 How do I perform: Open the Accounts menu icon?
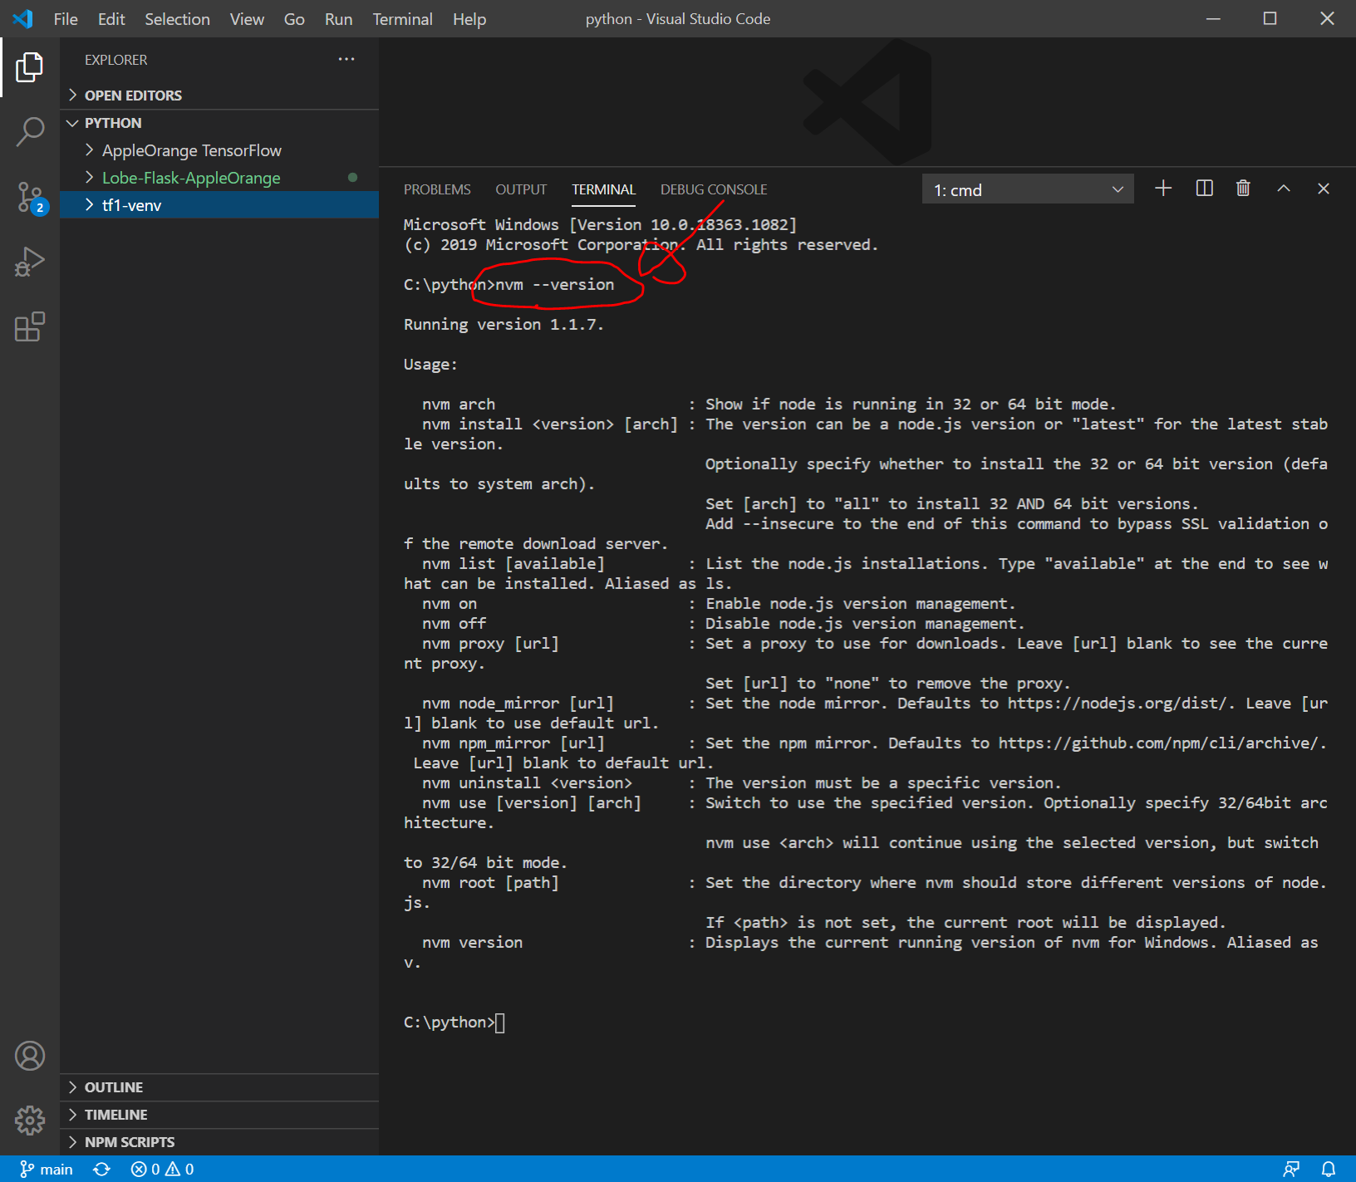pyautogui.click(x=30, y=1056)
